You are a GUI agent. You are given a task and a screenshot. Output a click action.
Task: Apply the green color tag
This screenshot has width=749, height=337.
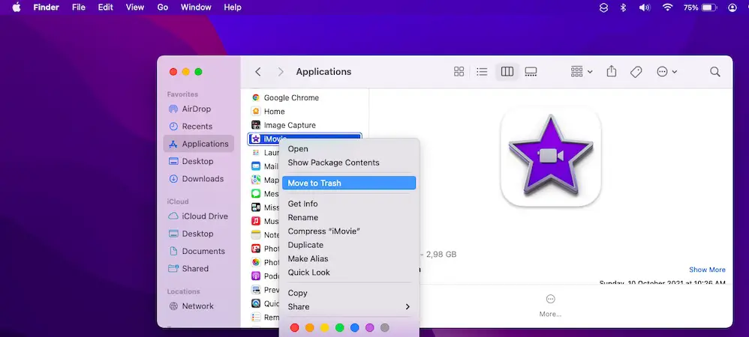[339, 327]
